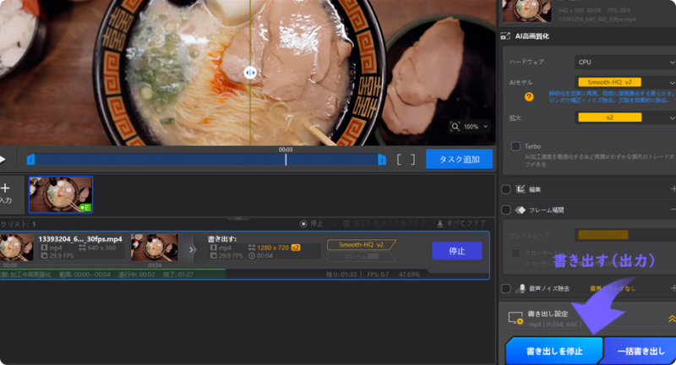676x365 pixels.
Task: Open the 拡大 x2 scale dropdown
Action: tap(624, 117)
